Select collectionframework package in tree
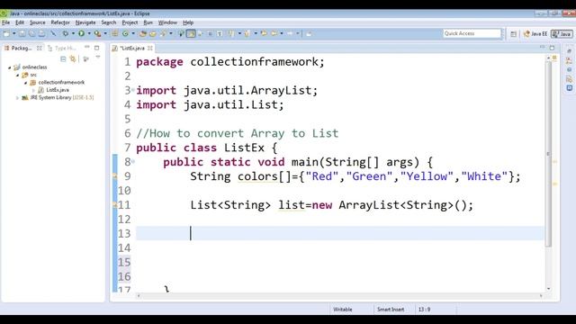Image resolution: width=576 pixels, height=324 pixels. click(61, 82)
